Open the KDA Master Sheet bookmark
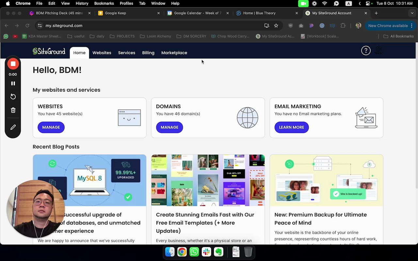This screenshot has width=418, height=261. [41, 36]
